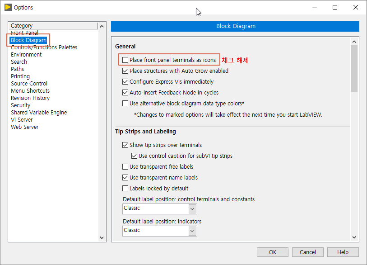Select Shared Variable Engine category

tap(39, 113)
